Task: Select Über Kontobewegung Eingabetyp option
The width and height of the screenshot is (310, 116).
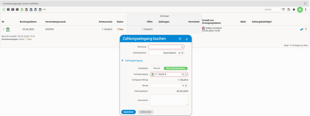Action: (175, 68)
